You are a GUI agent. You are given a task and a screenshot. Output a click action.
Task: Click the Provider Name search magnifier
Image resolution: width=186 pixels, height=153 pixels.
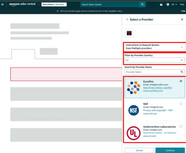tap(182, 72)
